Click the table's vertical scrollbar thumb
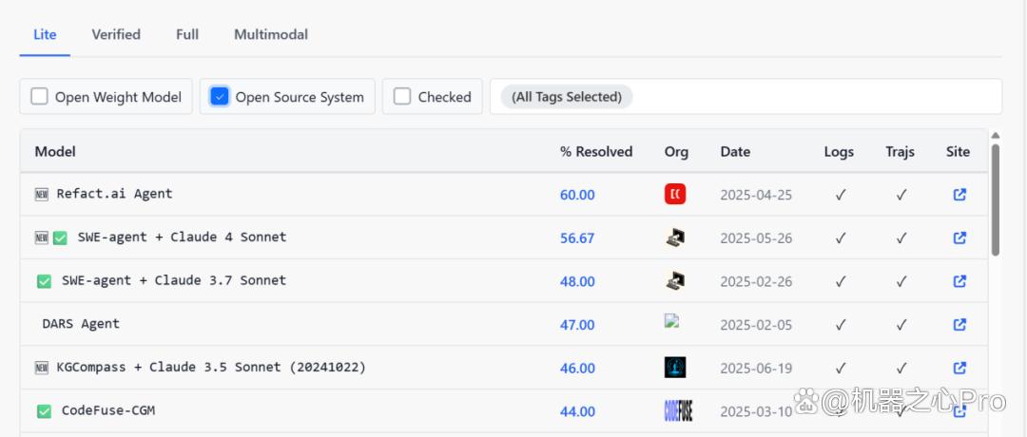 (996, 199)
